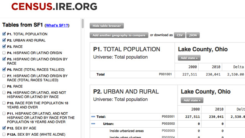Check the P7 table checkbox
The height and width of the screenshot is (138, 245).
click(4, 76)
